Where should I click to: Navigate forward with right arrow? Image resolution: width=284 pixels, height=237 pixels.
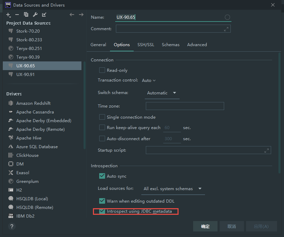[x=81, y=15]
